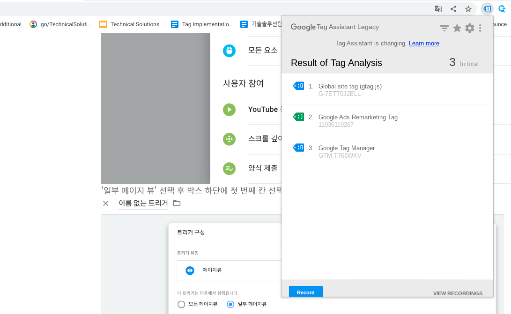Image resolution: width=511 pixels, height=314 pixels.
Task: Select the YouTube trigger play icon
Action: (229, 110)
